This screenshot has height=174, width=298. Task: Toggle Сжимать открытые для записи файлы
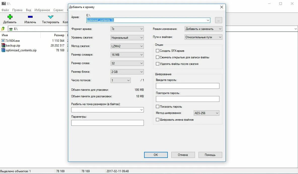pyautogui.click(x=157, y=57)
